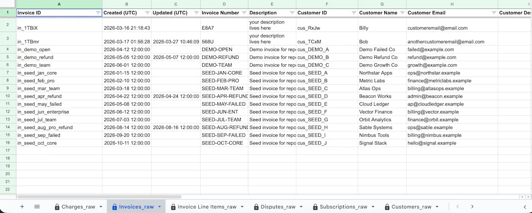Switch to the Disputes_raw sheet
This screenshot has height=213, width=532.
(278, 207)
